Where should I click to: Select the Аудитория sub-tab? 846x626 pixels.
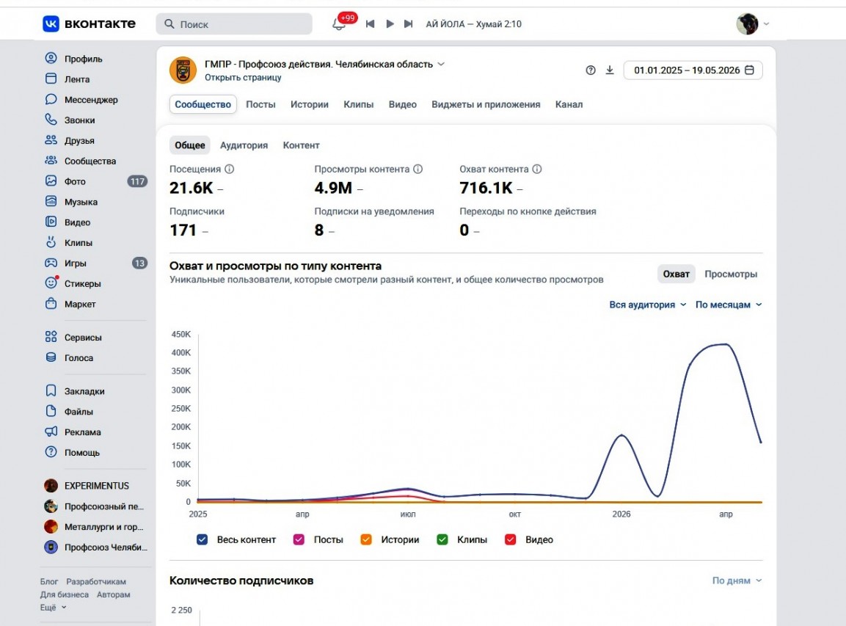click(244, 145)
